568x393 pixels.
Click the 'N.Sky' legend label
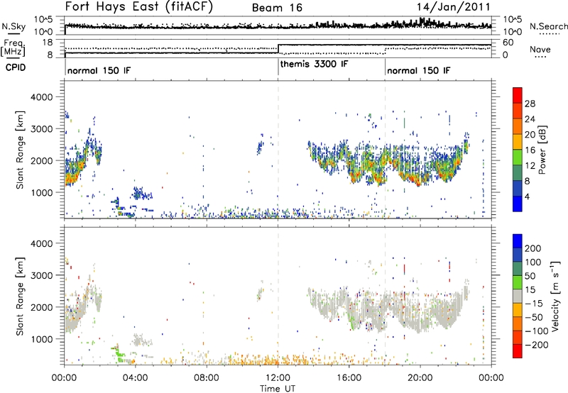click(x=13, y=26)
